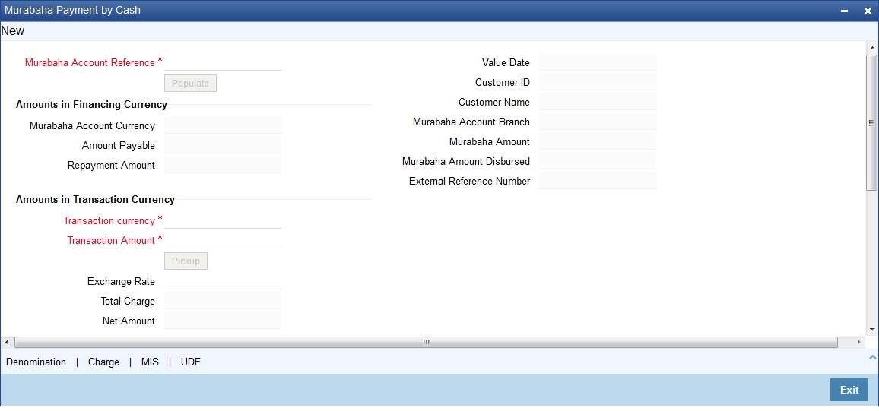Click the horizontal scrollbar left arrow
The height and width of the screenshot is (411, 879).
(6, 342)
